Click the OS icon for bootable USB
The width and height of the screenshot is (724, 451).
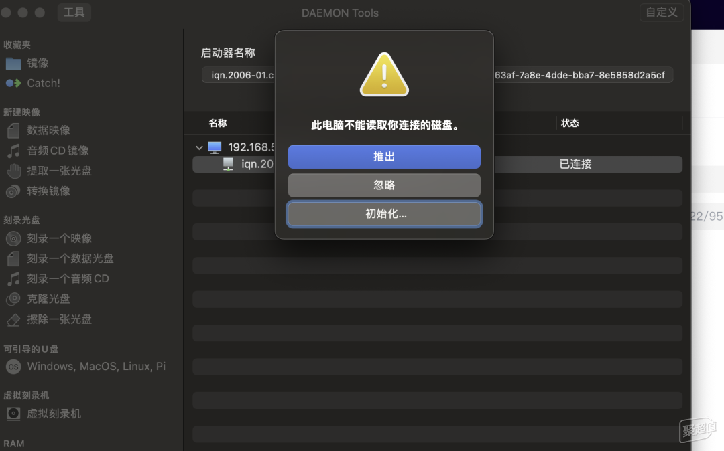13,367
